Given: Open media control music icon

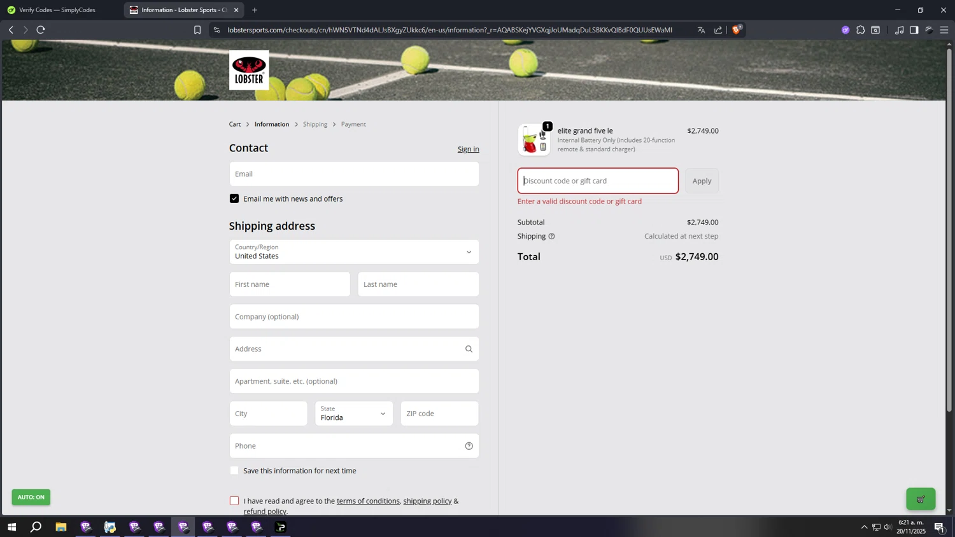Looking at the screenshot, I should (898, 30).
